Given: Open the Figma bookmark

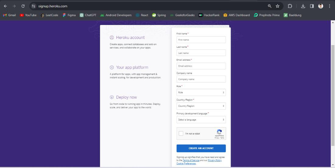Looking at the screenshot, I should pyautogui.click(x=69, y=15).
